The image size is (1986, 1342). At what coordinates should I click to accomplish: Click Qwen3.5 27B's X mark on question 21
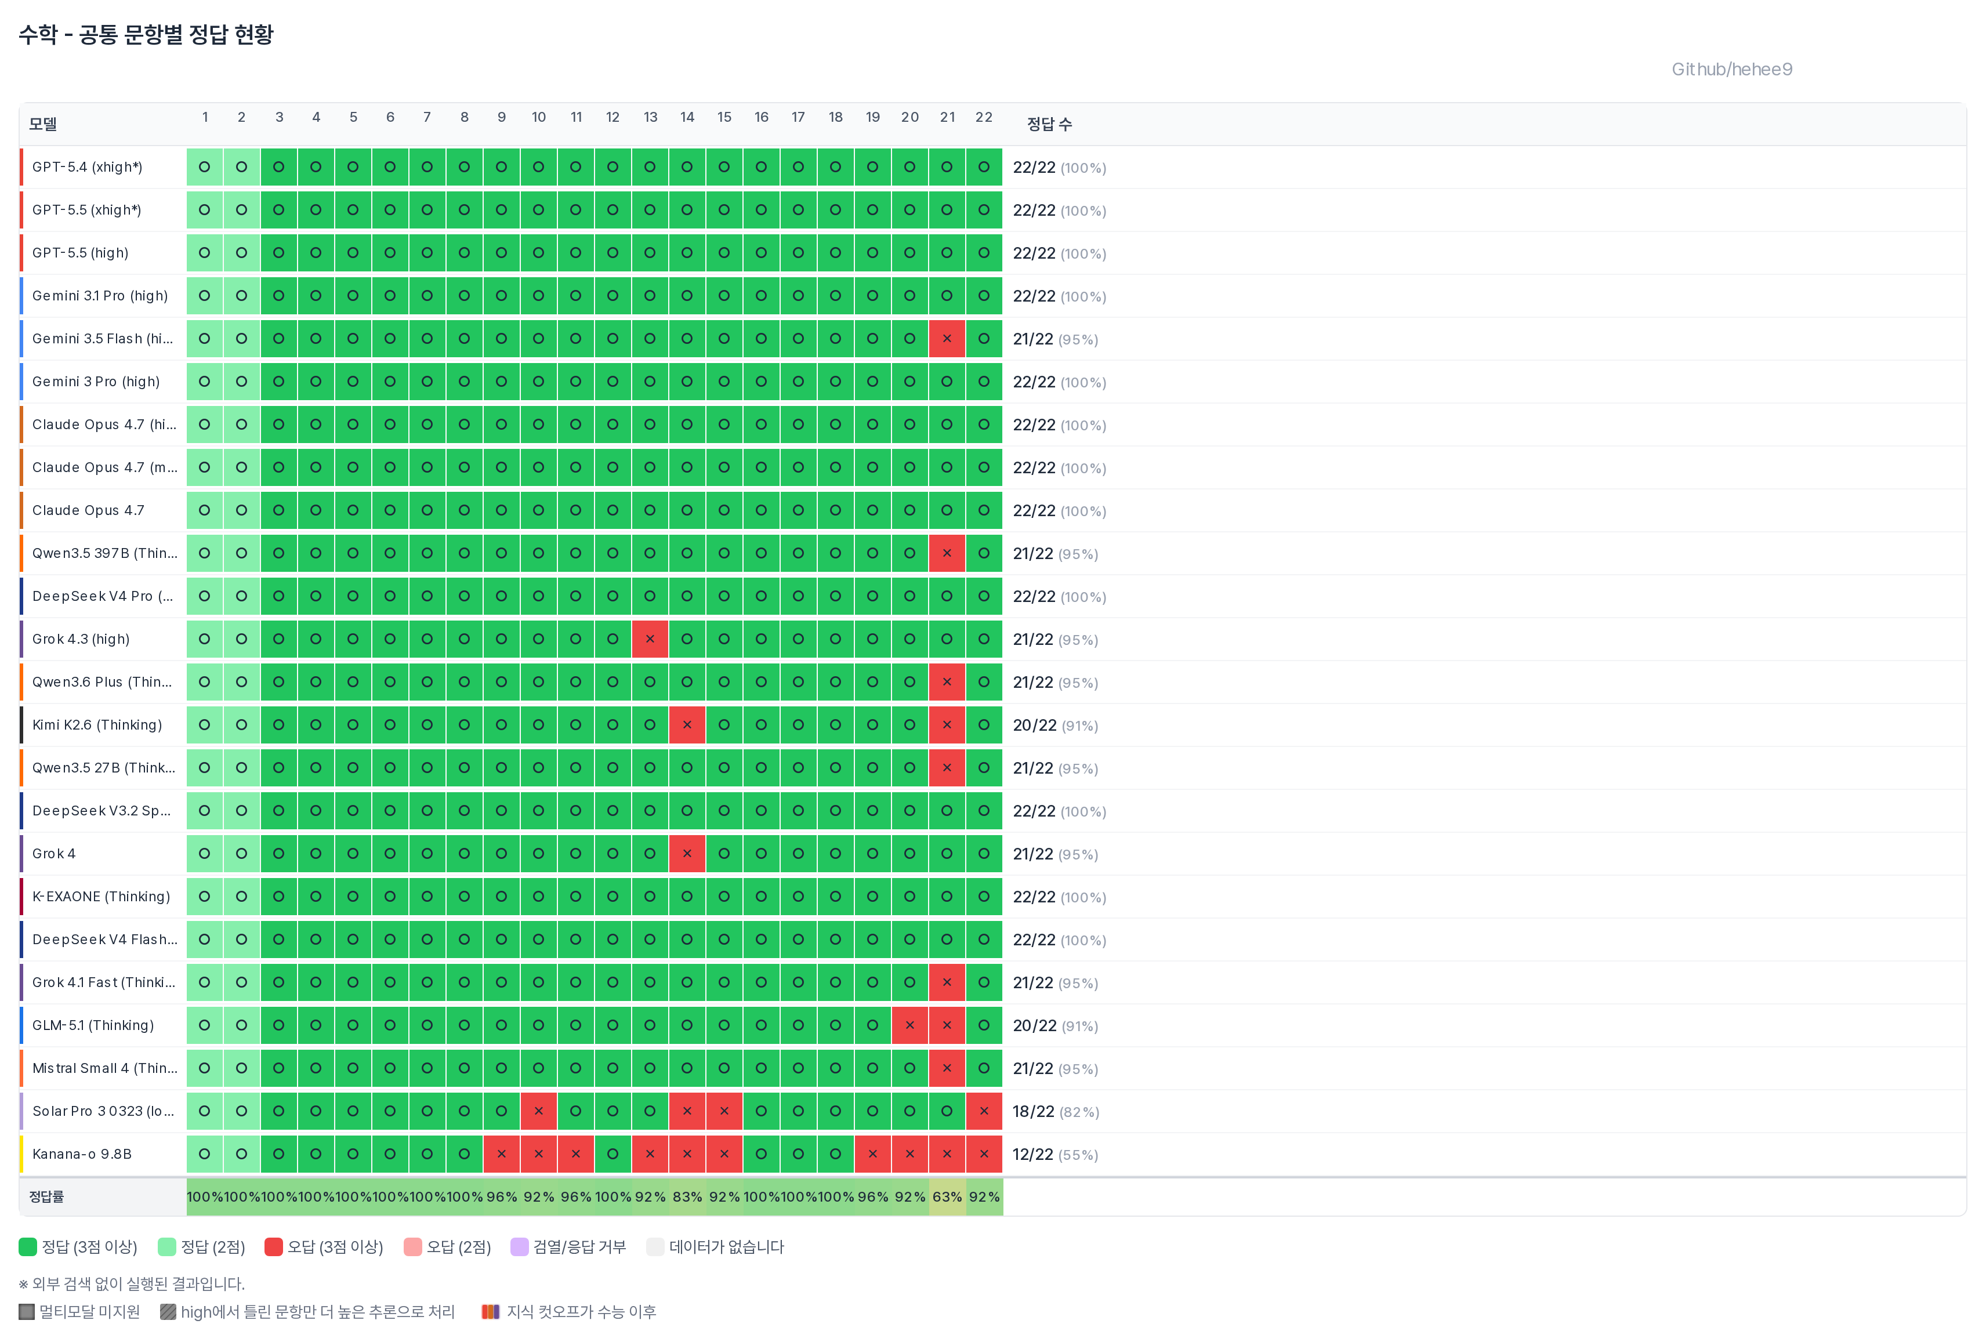[x=947, y=767]
